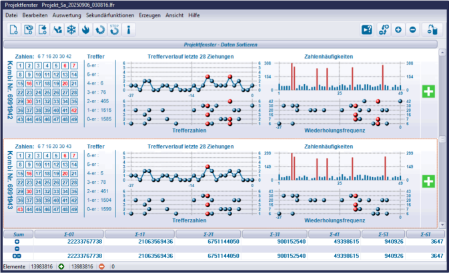Click the Σ-5T column header
Viewport: 449px width, 273px height.
pos(383,234)
